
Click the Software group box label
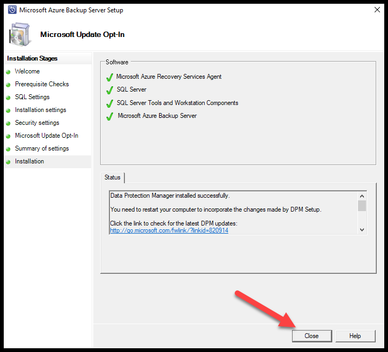click(x=117, y=62)
